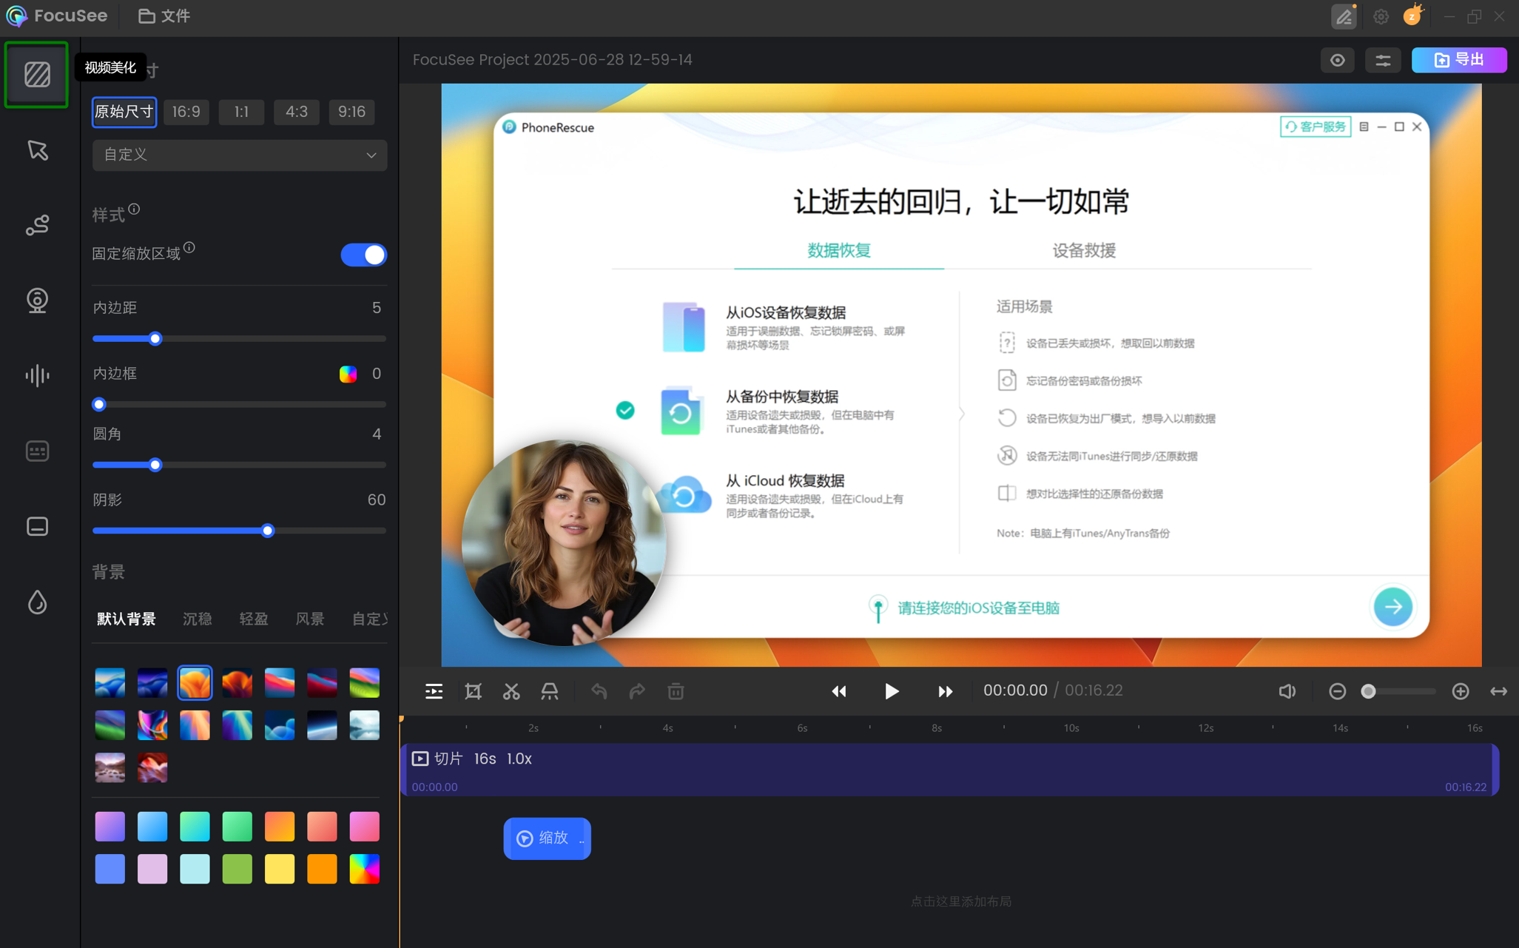Expand the 自定义 size dropdown

click(x=240, y=155)
